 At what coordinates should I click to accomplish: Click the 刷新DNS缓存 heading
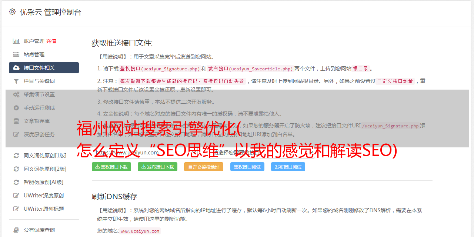tap(114, 197)
